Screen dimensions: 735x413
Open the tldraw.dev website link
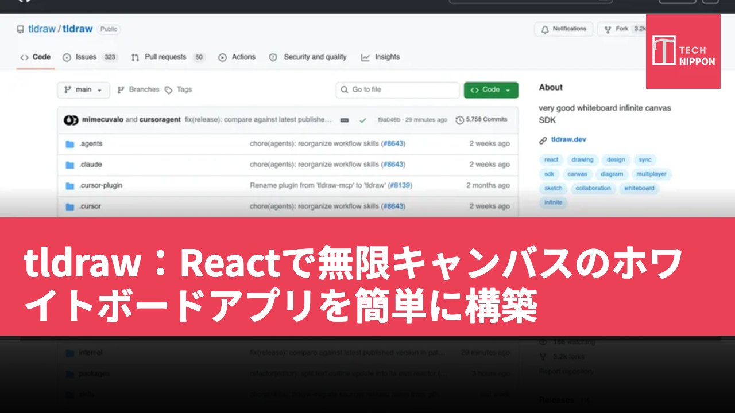click(x=568, y=140)
